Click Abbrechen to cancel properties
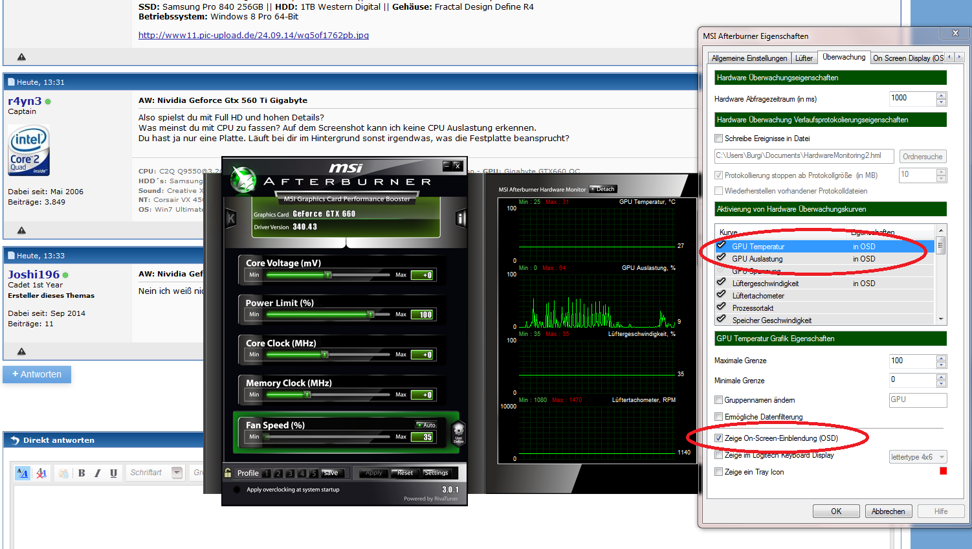 pos(889,511)
